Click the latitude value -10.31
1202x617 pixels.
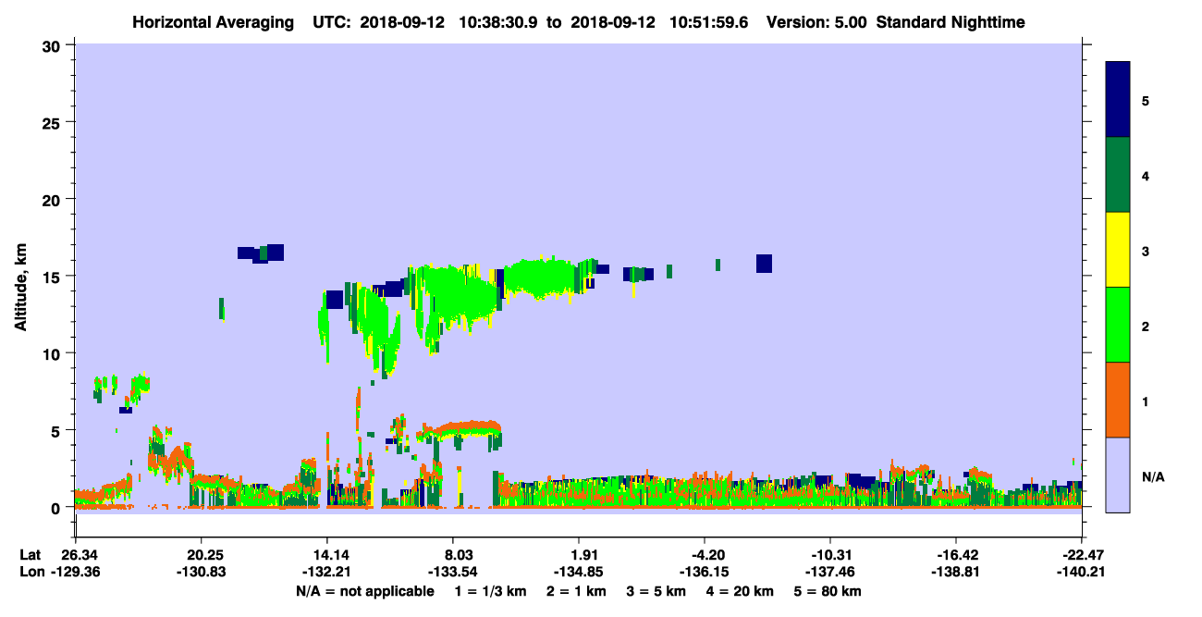(830, 555)
